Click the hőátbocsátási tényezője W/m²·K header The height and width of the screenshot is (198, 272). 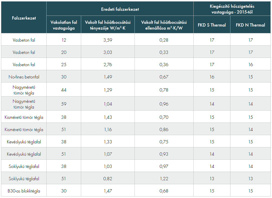click(x=108, y=25)
